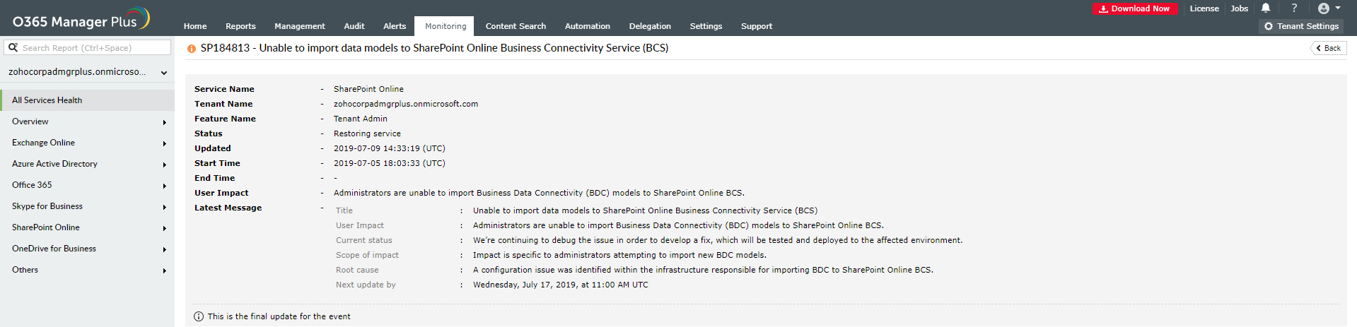Go to the Reports tab
1357x327 pixels.
click(240, 26)
